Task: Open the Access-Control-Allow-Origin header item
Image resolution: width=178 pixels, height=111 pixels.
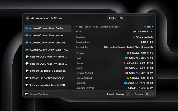Action: (47, 50)
